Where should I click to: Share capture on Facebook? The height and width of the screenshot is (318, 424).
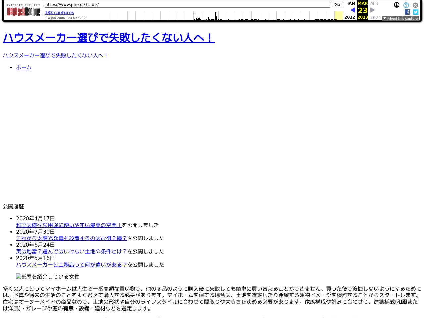tap(407, 12)
